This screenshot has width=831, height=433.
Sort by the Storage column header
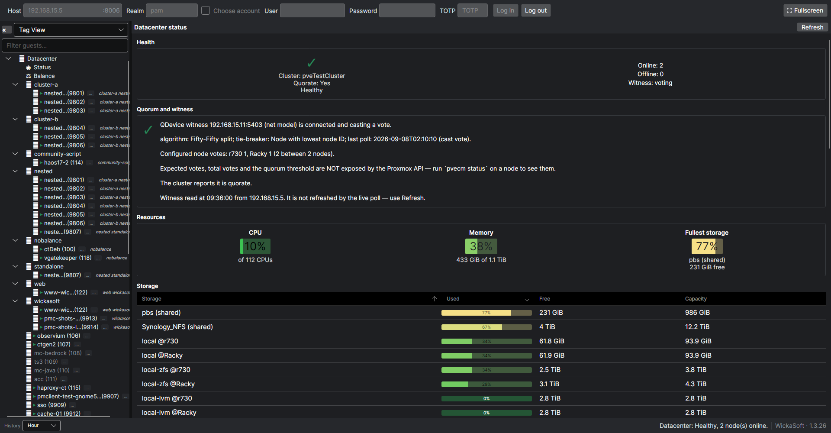tap(289, 299)
